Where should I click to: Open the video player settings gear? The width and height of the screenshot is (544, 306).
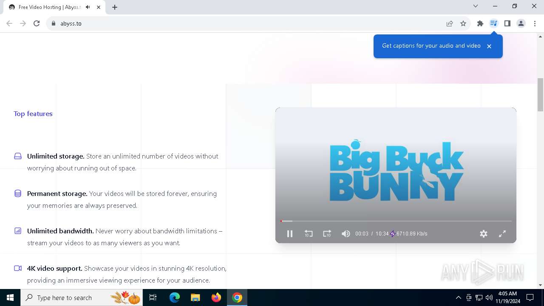[484, 234]
